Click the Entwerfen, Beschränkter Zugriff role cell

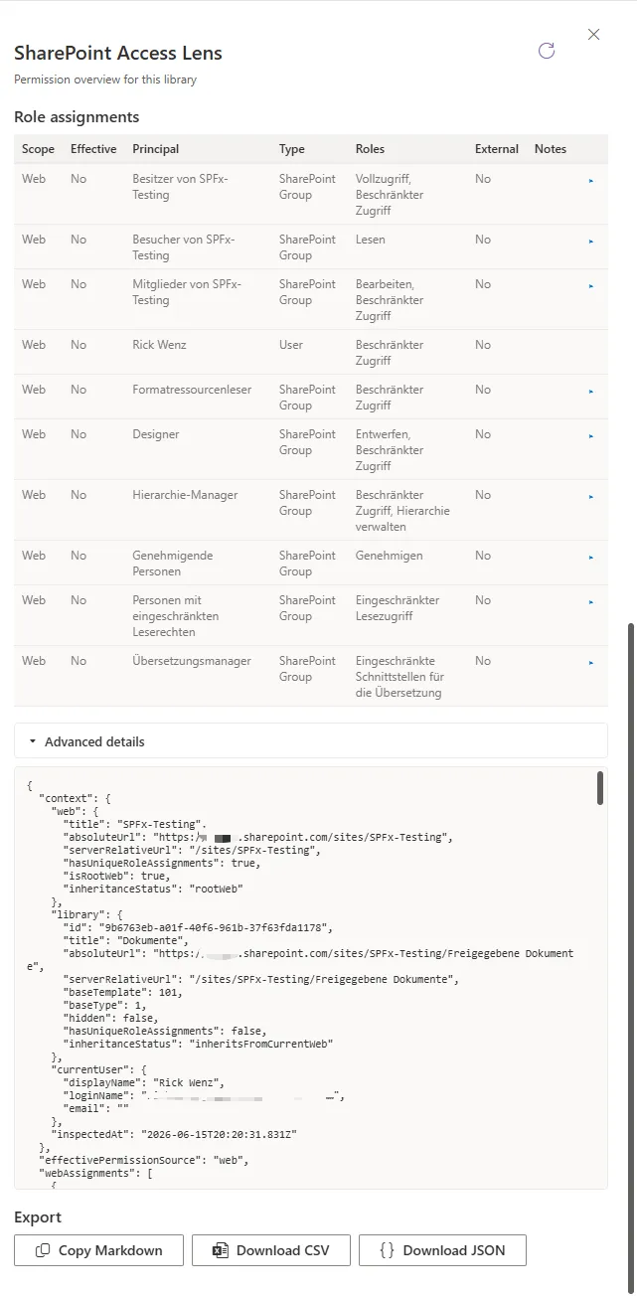pos(390,450)
